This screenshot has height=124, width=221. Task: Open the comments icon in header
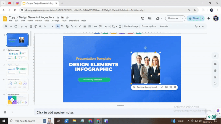(x=150, y=18)
